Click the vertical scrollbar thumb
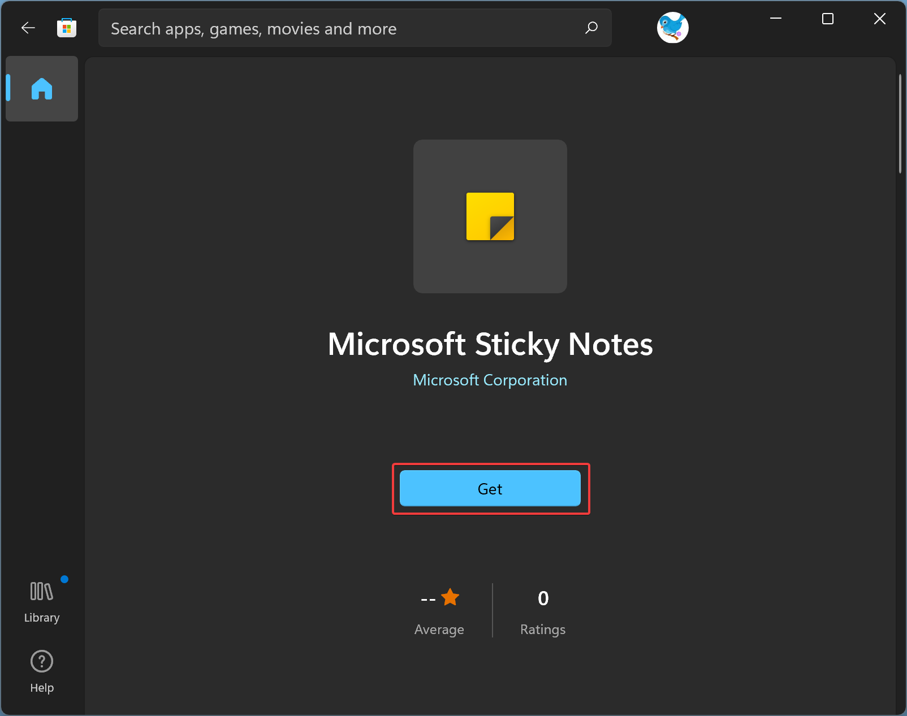This screenshot has width=907, height=716. pos(900,124)
